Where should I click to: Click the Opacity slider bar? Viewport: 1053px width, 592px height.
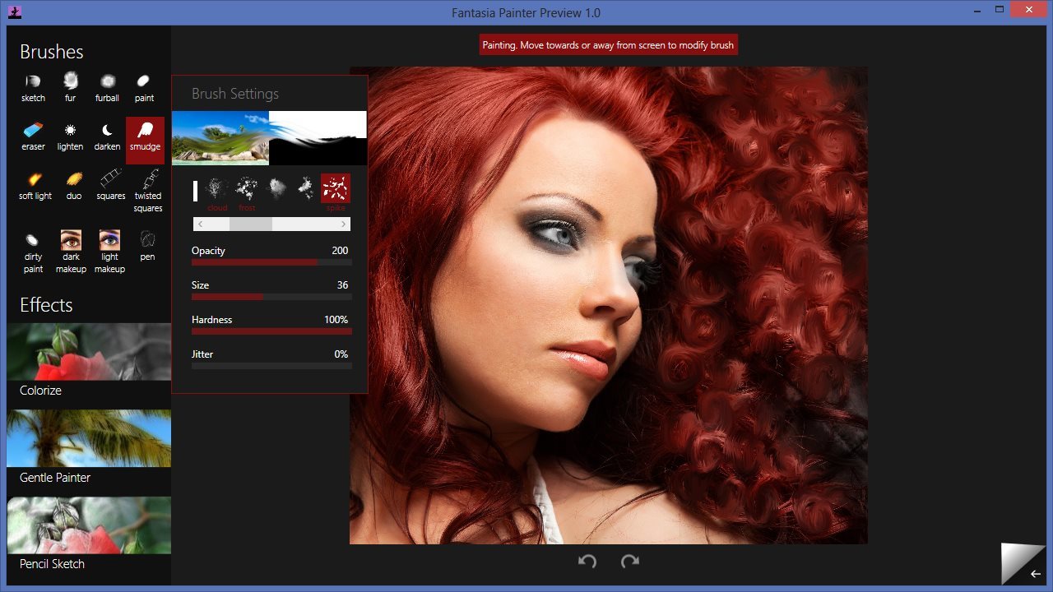(271, 262)
